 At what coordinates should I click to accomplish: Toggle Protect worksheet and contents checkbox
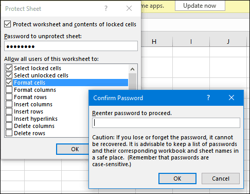coord(7,24)
